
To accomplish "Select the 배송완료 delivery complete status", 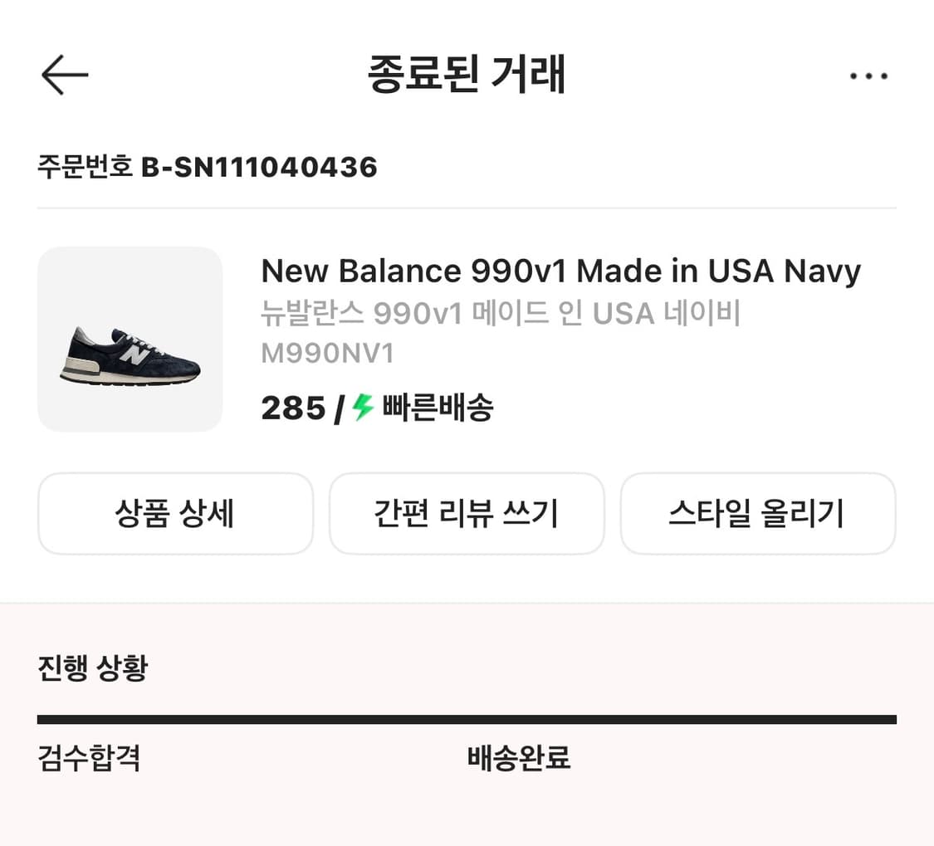I will click(519, 758).
